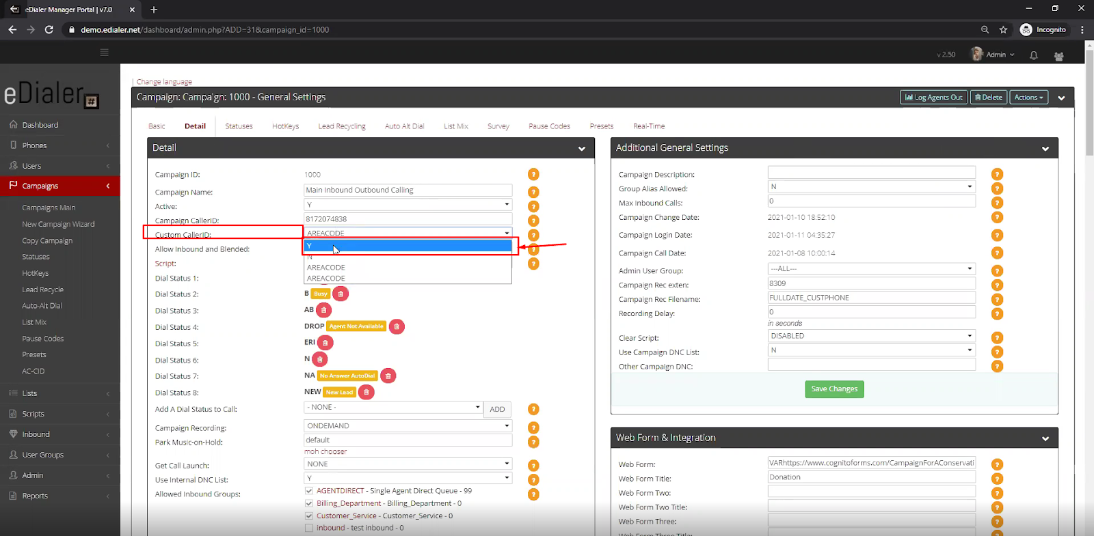Open help for the Web Form field
The height and width of the screenshot is (536, 1094).
[x=997, y=464]
